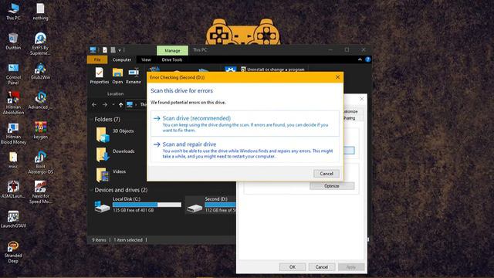Click the address bar chevron after PC icon
The height and width of the screenshot is (278, 494).
coord(136,105)
